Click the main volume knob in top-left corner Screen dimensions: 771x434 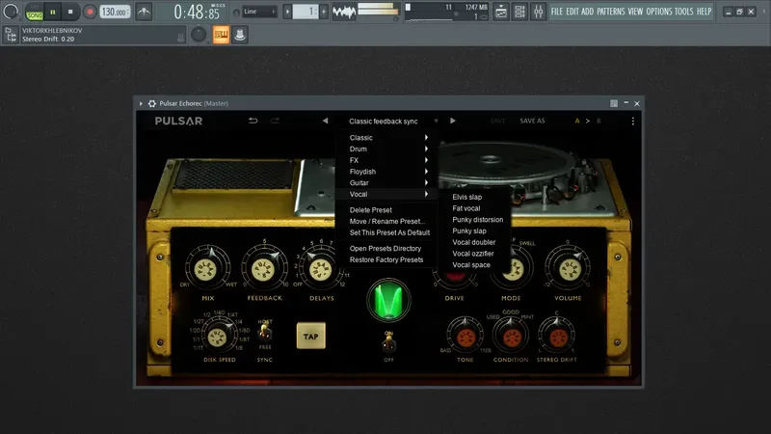tap(11, 12)
